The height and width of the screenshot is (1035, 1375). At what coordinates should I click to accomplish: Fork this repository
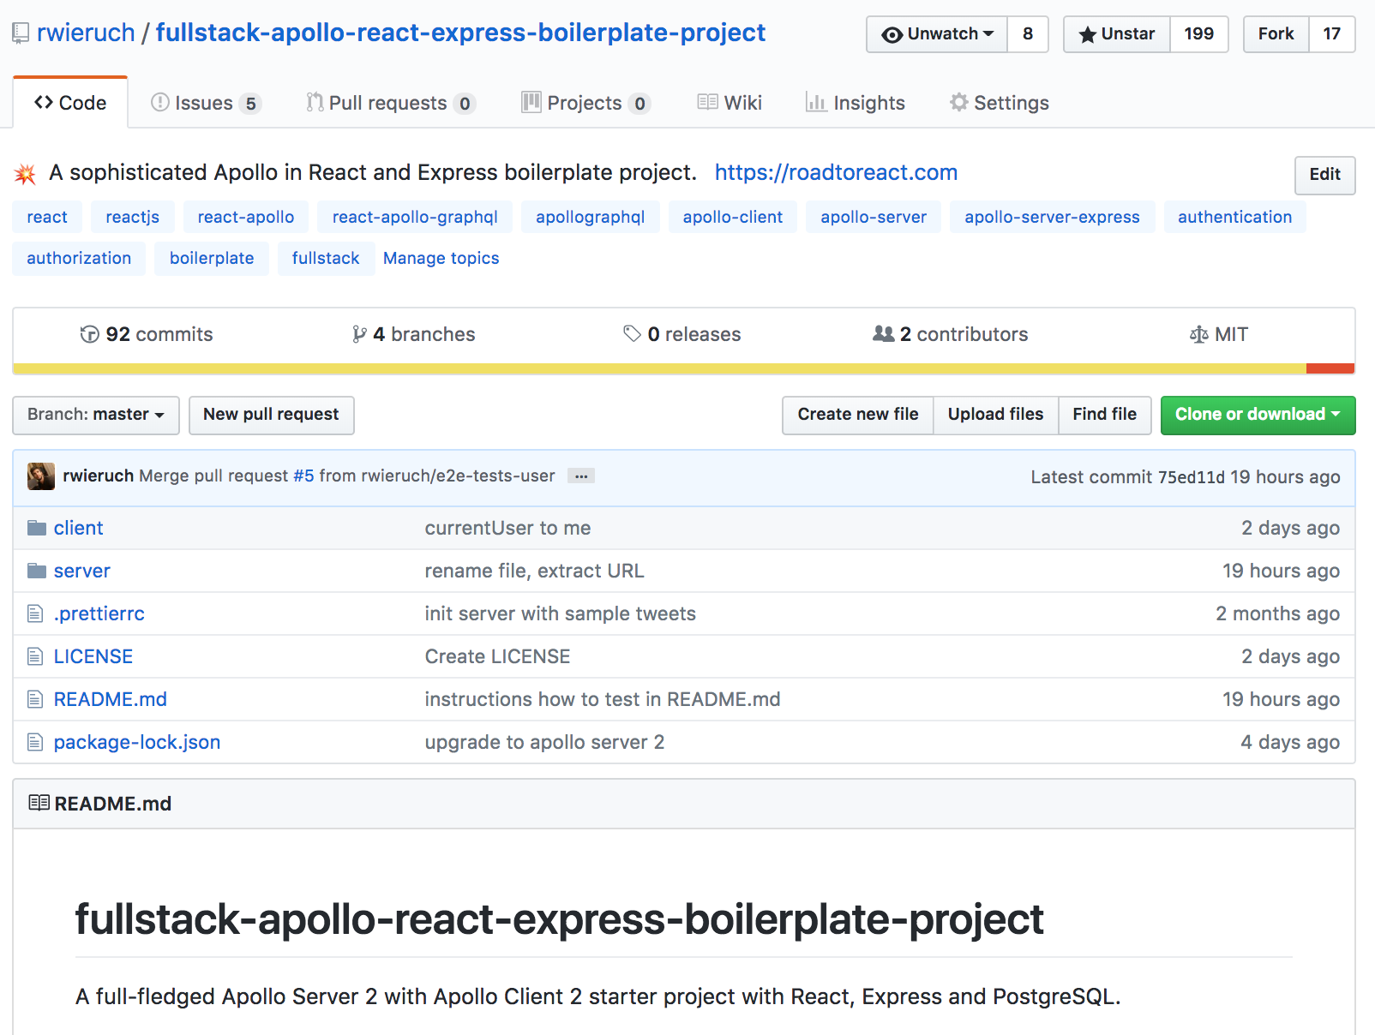click(1276, 34)
